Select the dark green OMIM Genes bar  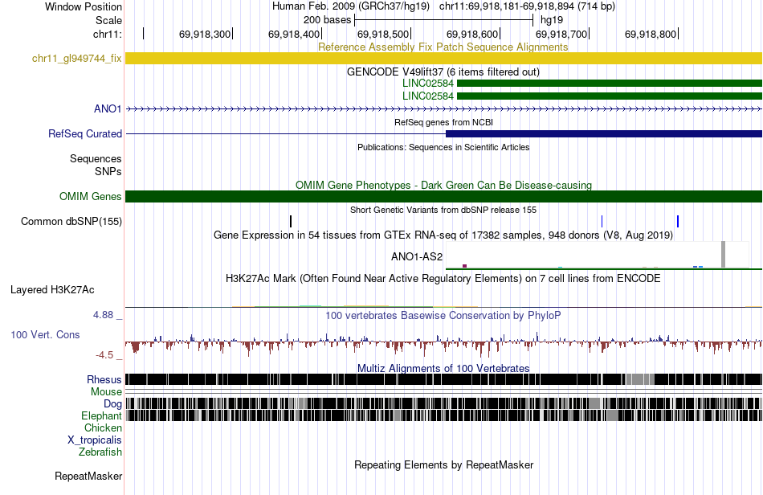(x=444, y=197)
